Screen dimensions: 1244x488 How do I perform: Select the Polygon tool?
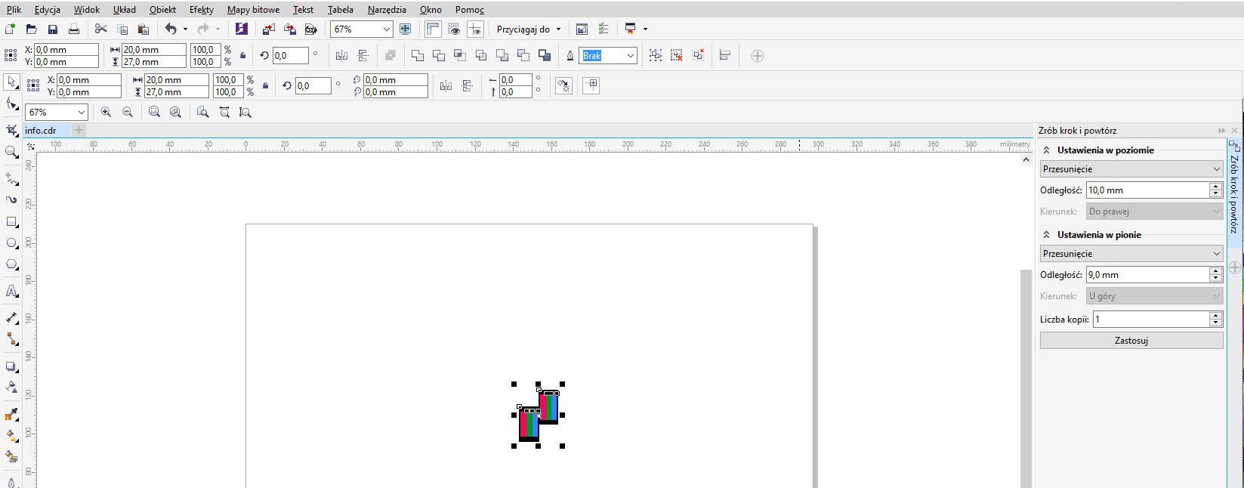[11, 264]
